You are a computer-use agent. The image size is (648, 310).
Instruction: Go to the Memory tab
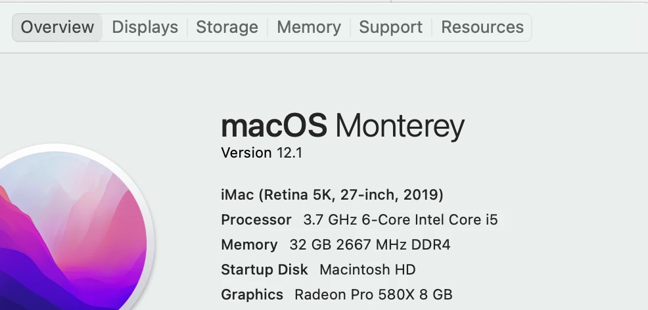coord(308,28)
